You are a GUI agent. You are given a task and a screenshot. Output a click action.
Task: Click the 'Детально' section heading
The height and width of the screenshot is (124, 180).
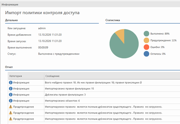coord(11,20)
